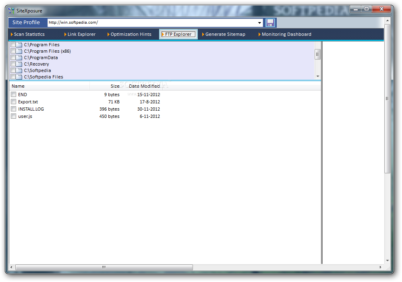
Task: Close the SiteXposure window
Action: pyautogui.click(x=381, y=9)
